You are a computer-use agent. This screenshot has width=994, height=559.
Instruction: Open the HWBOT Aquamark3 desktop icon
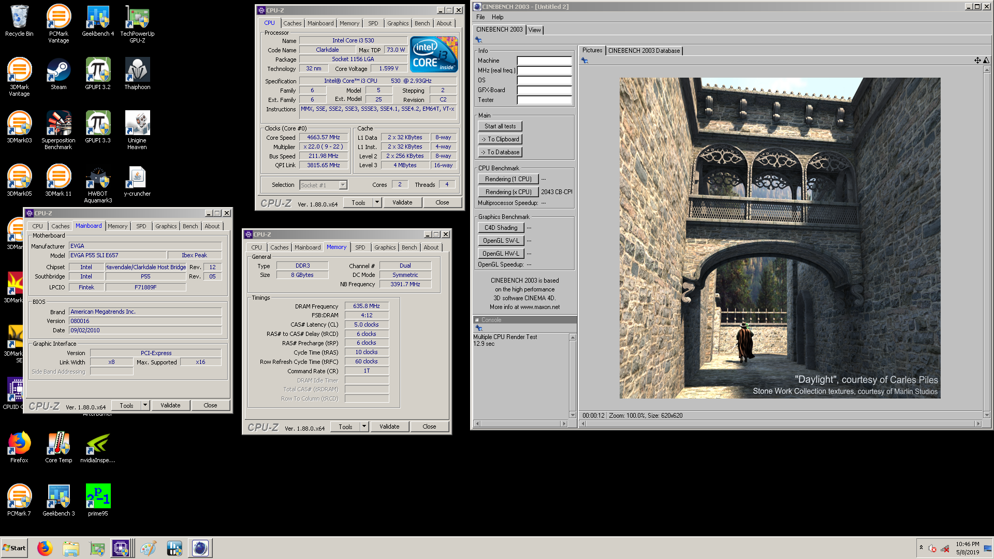coord(98,184)
